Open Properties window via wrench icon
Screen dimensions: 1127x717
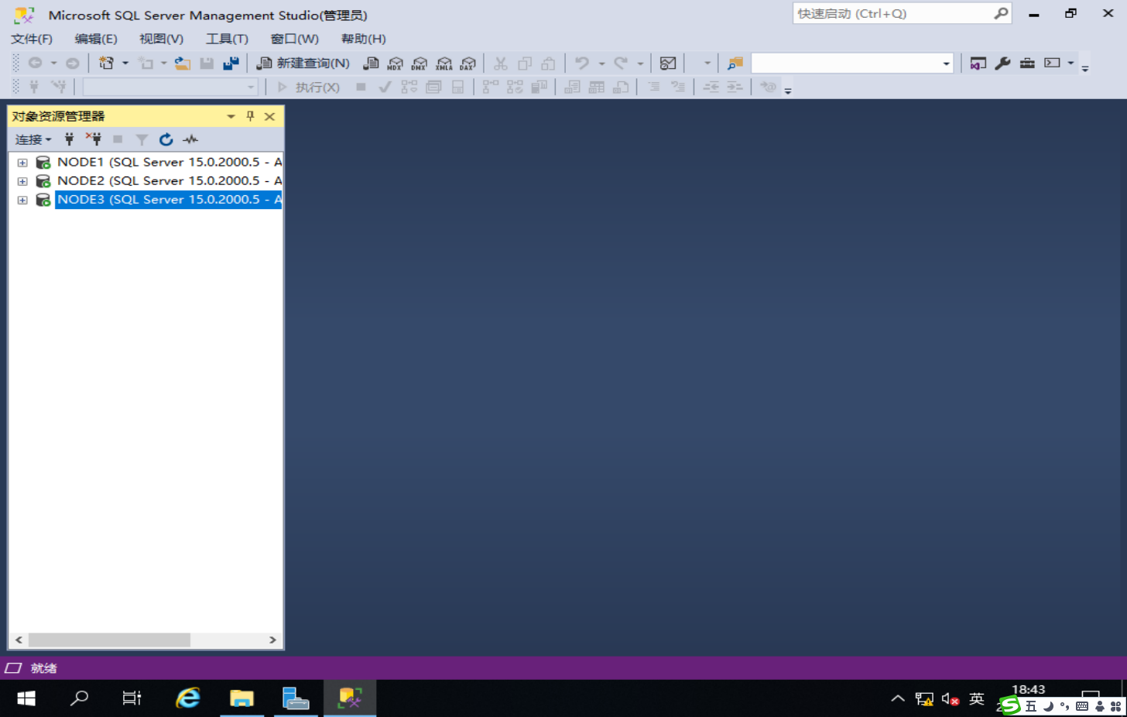[1002, 63]
